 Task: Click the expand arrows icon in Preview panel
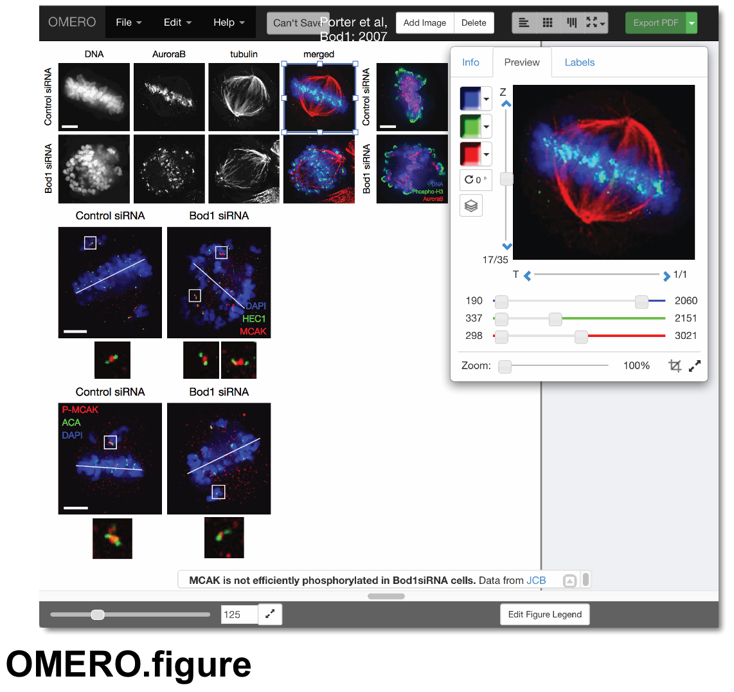click(695, 366)
